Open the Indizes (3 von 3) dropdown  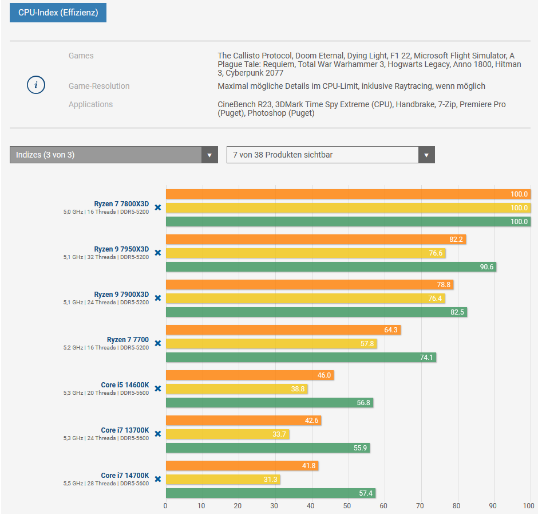[x=113, y=155]
